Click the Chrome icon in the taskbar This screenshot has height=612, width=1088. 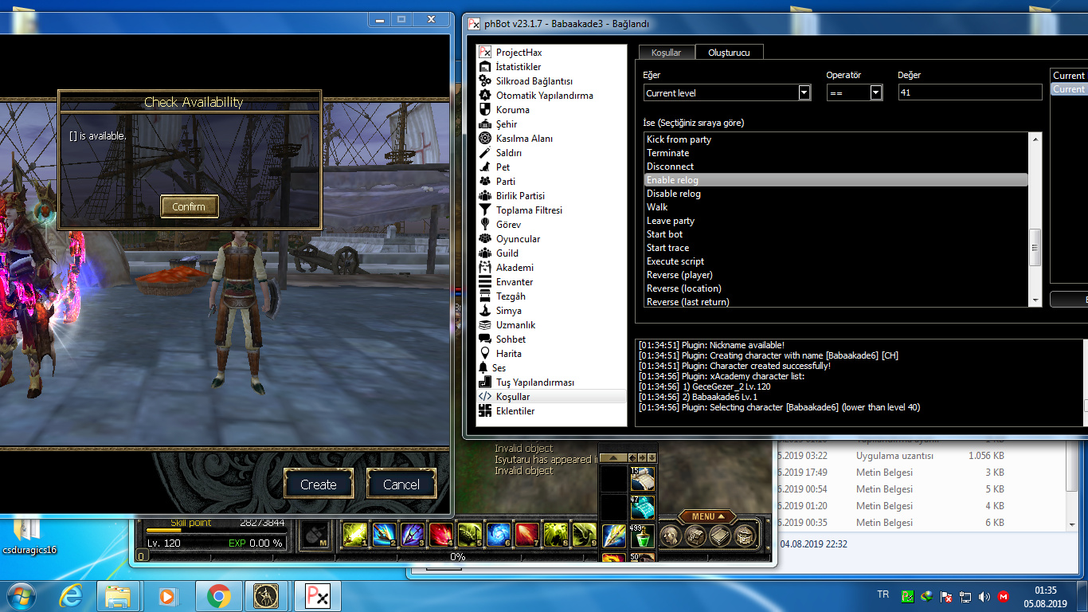[218, 596]
